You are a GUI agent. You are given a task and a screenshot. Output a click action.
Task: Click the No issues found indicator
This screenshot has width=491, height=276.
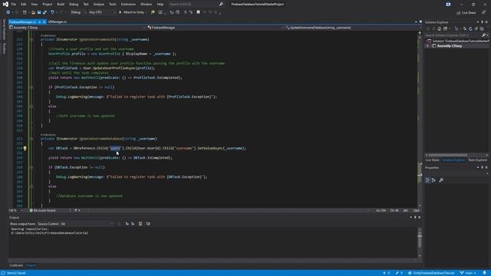pos(43,211)
